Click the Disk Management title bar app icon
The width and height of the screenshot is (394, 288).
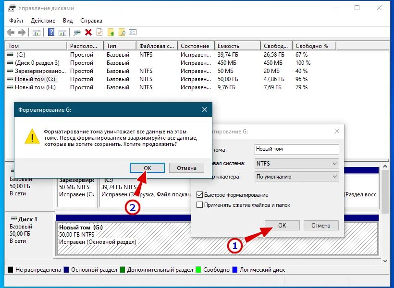coord(12,8)
